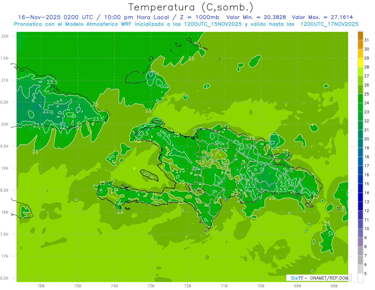Screen dimensions: 375x290
Task: Click the "31" value on the color legend
Action: point(367,40)
